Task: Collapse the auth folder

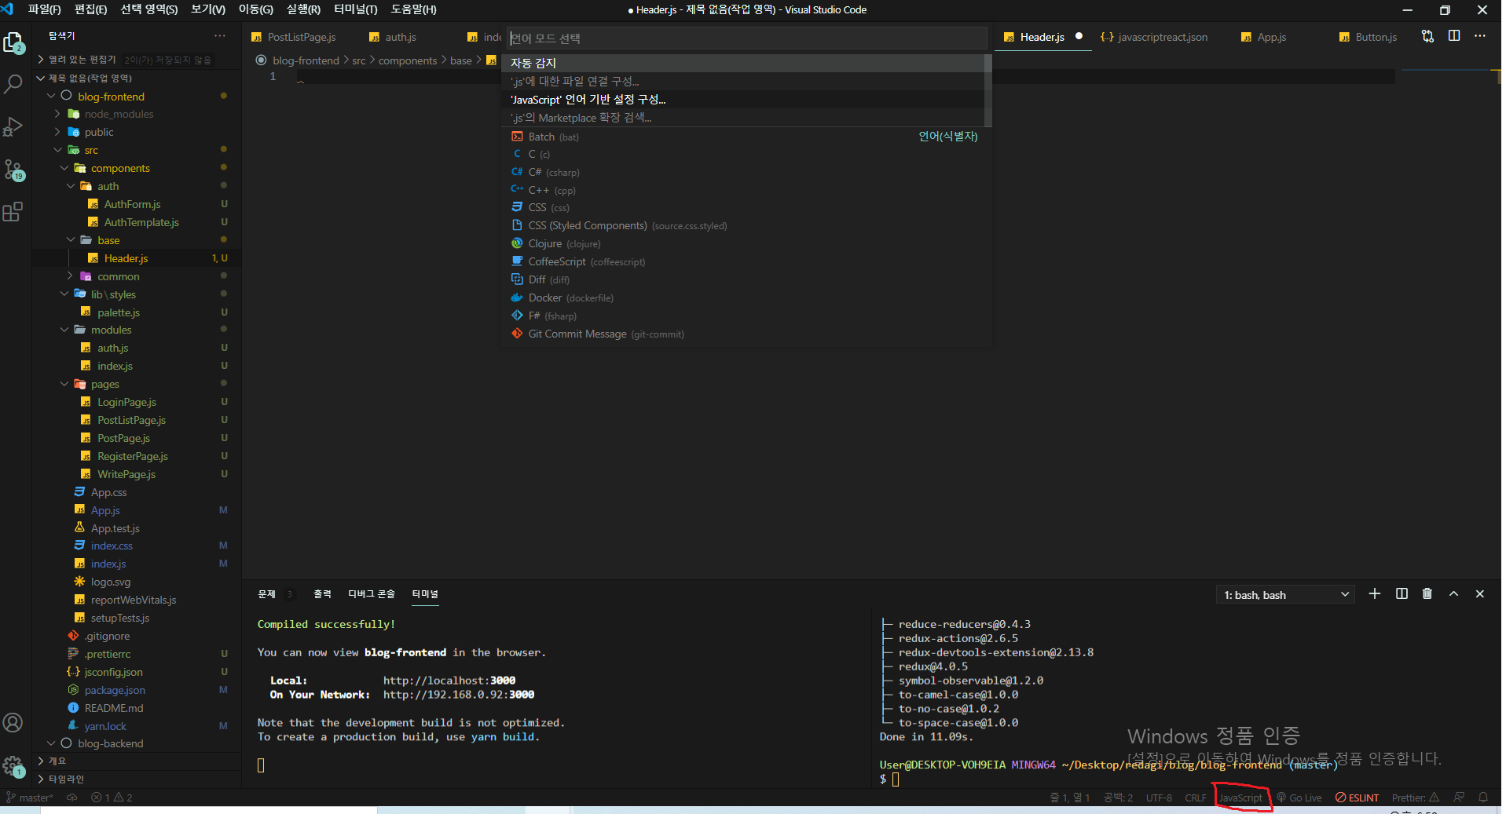Action: (x=71, y=186)
